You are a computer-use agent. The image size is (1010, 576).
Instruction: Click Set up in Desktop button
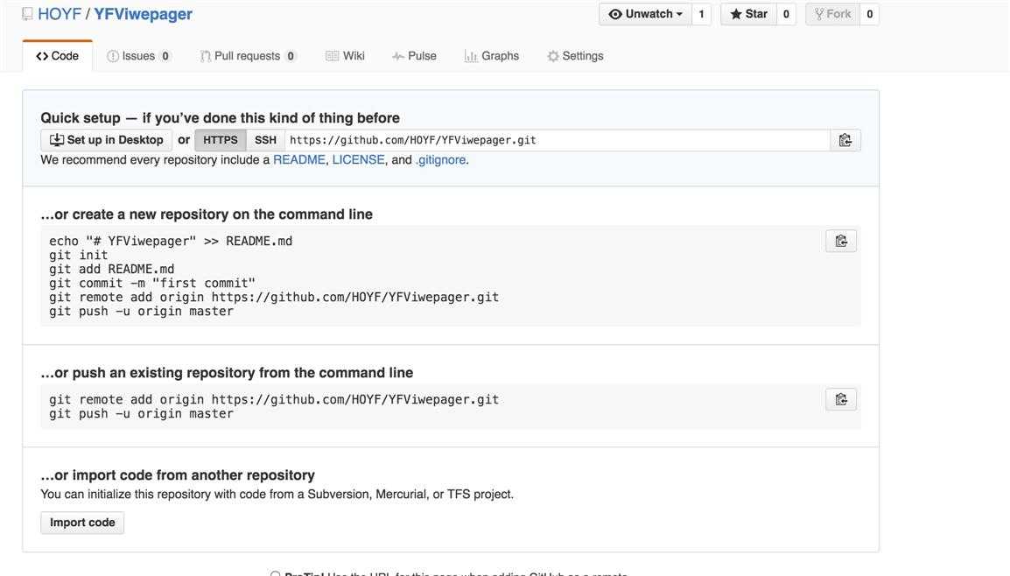[x=106, y=140]
